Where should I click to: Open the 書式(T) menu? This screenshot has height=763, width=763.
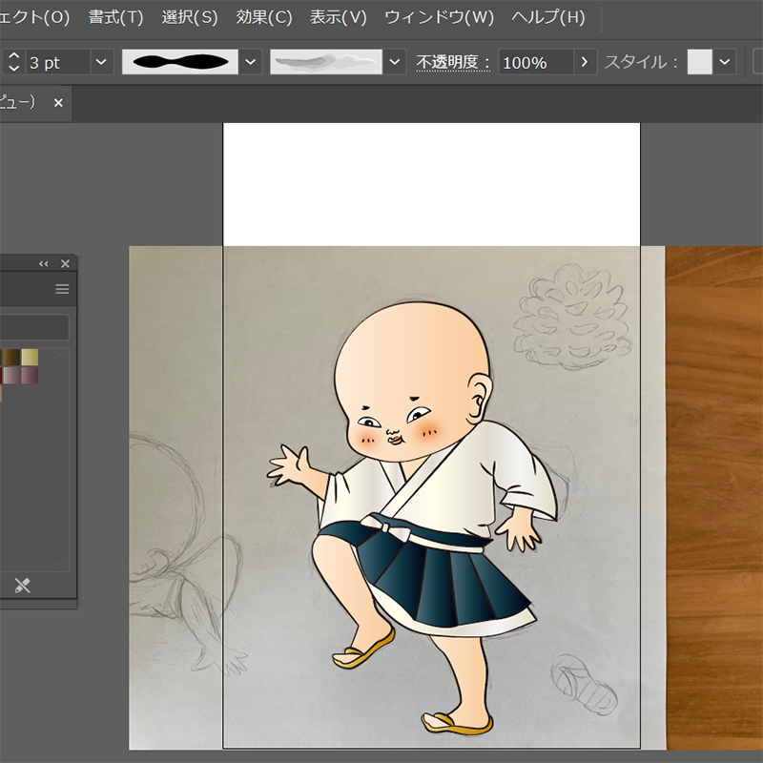point(115,17)
